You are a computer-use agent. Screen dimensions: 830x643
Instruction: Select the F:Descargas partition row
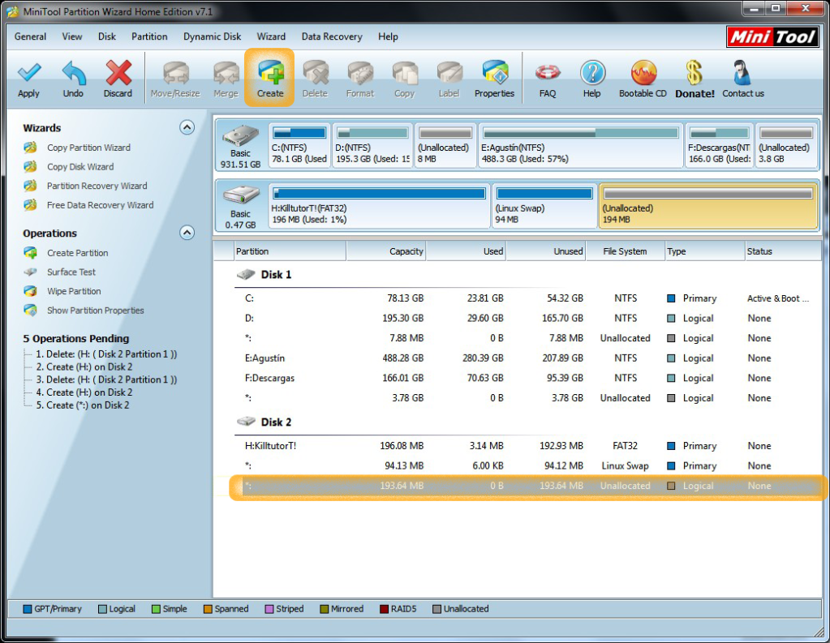coord(527,378)
